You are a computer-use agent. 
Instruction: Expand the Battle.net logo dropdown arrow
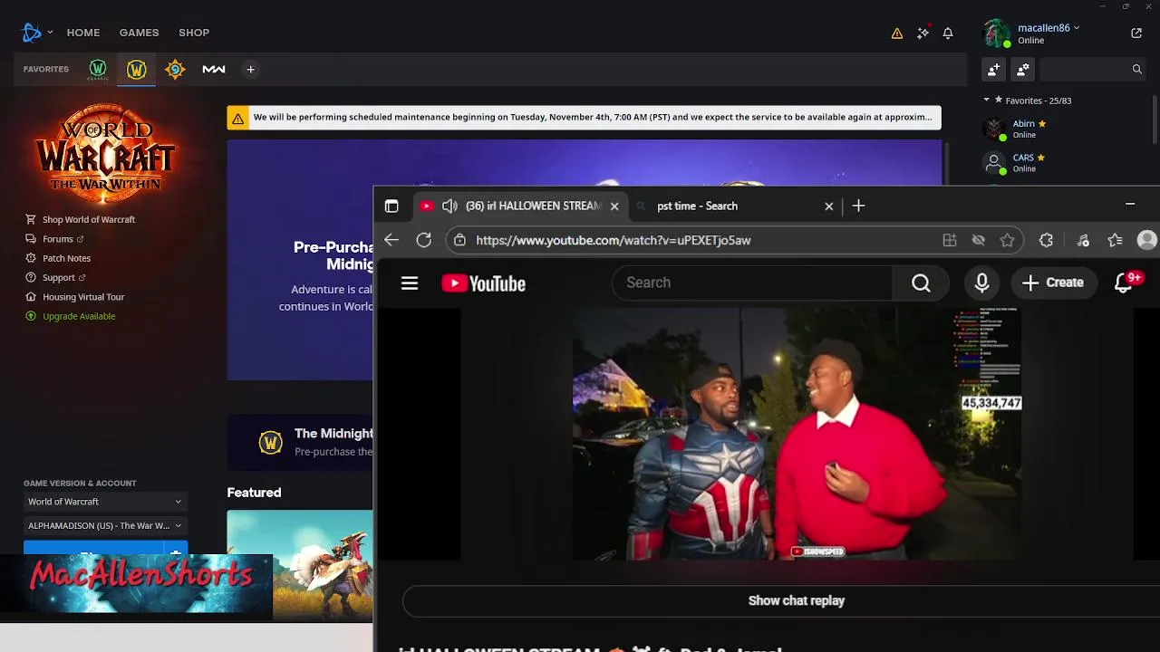pyautogui.click(x=50, y=33)
